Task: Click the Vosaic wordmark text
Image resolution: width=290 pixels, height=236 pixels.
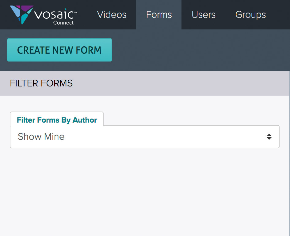Action: click(55, 14)
